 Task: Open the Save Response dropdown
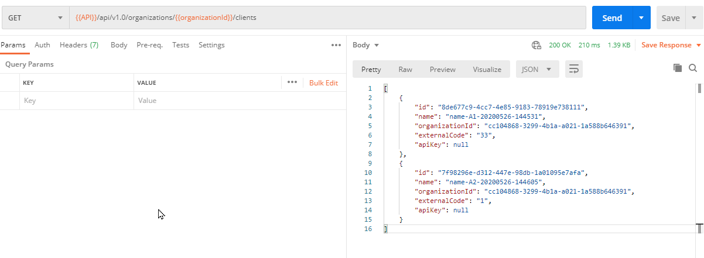671,45
